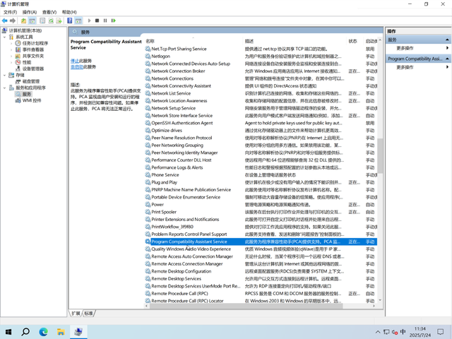
Task: Open the 文件(F) menu
Action: [x=10, y=12]
